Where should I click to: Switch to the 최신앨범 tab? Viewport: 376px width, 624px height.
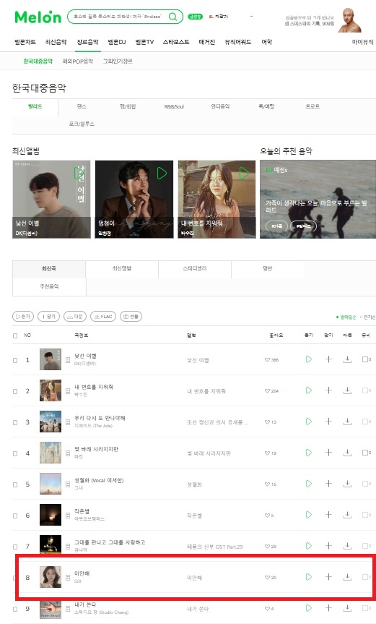pos(122,269)
